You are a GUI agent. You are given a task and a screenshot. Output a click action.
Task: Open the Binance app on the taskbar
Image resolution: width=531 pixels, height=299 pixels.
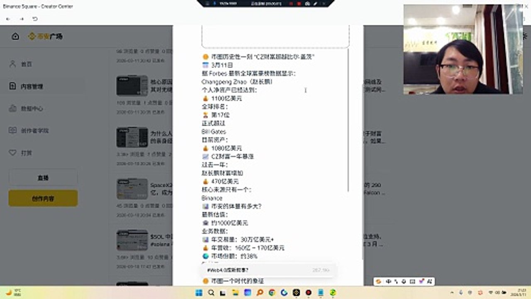click(x=296, y=292)
